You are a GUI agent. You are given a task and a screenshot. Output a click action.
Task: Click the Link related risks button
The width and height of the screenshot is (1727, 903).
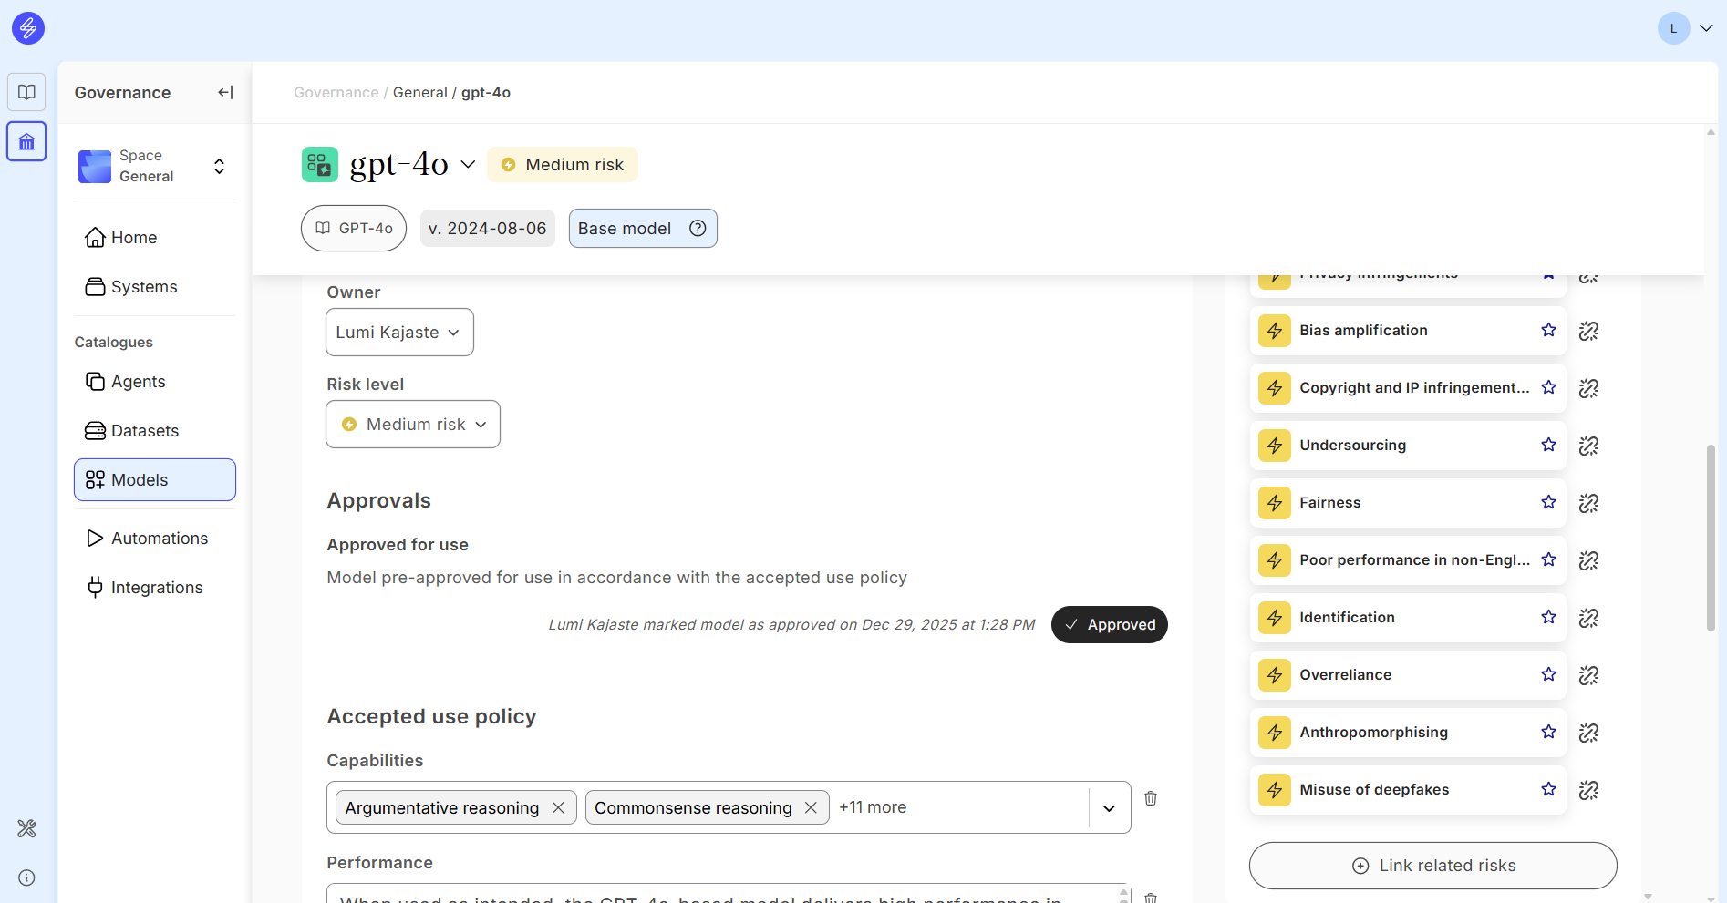pyautogui.click(x=1432, y=866)
